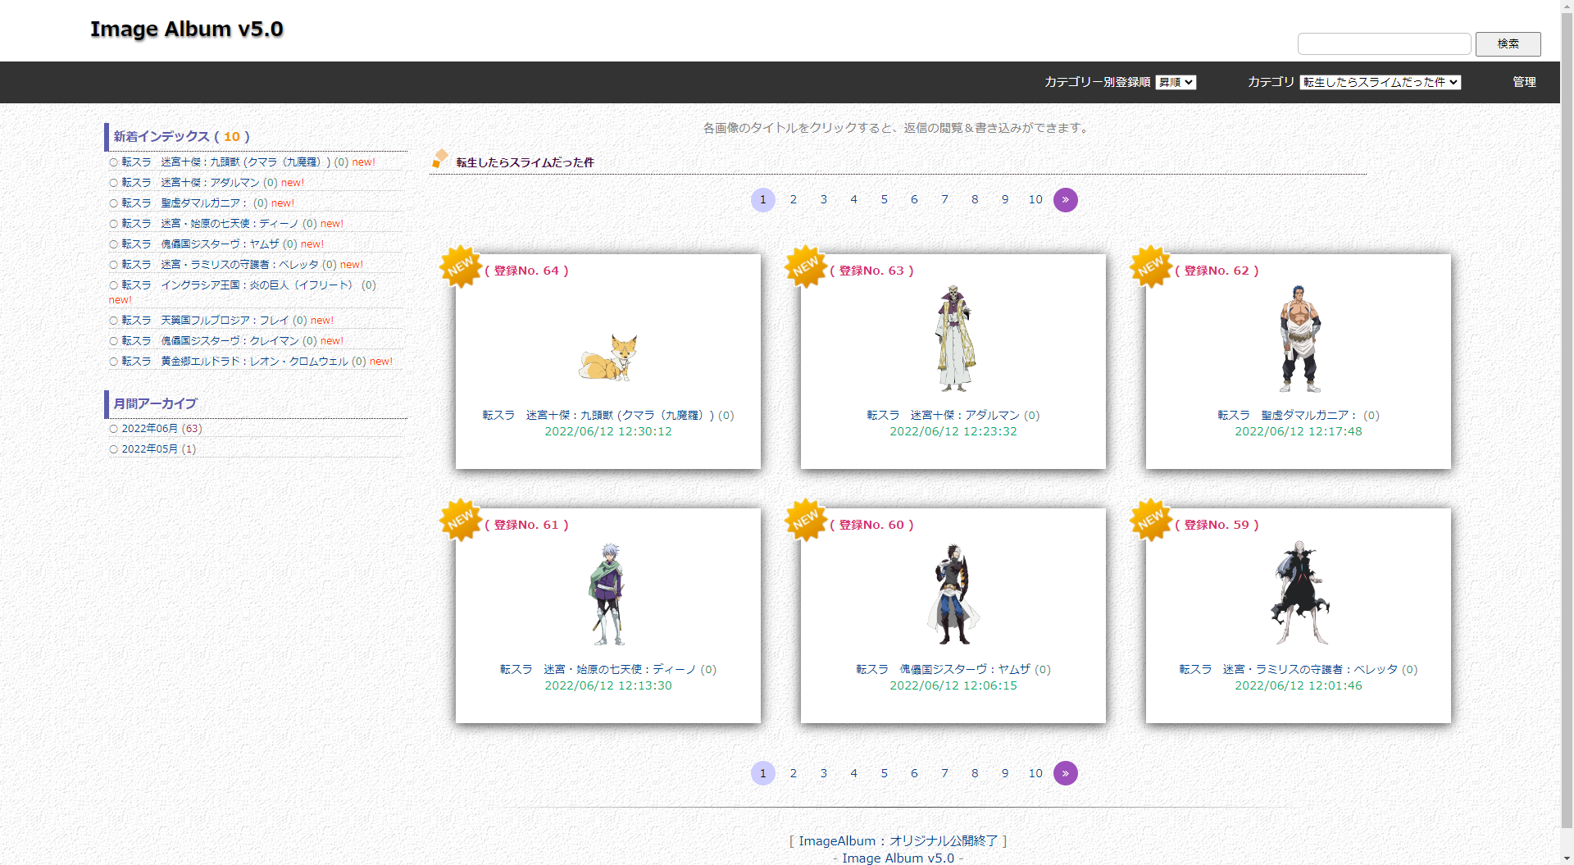
Task: Go to next pages with bottom » arrow
Action: pyautogui.click(x=1065, y=773)
